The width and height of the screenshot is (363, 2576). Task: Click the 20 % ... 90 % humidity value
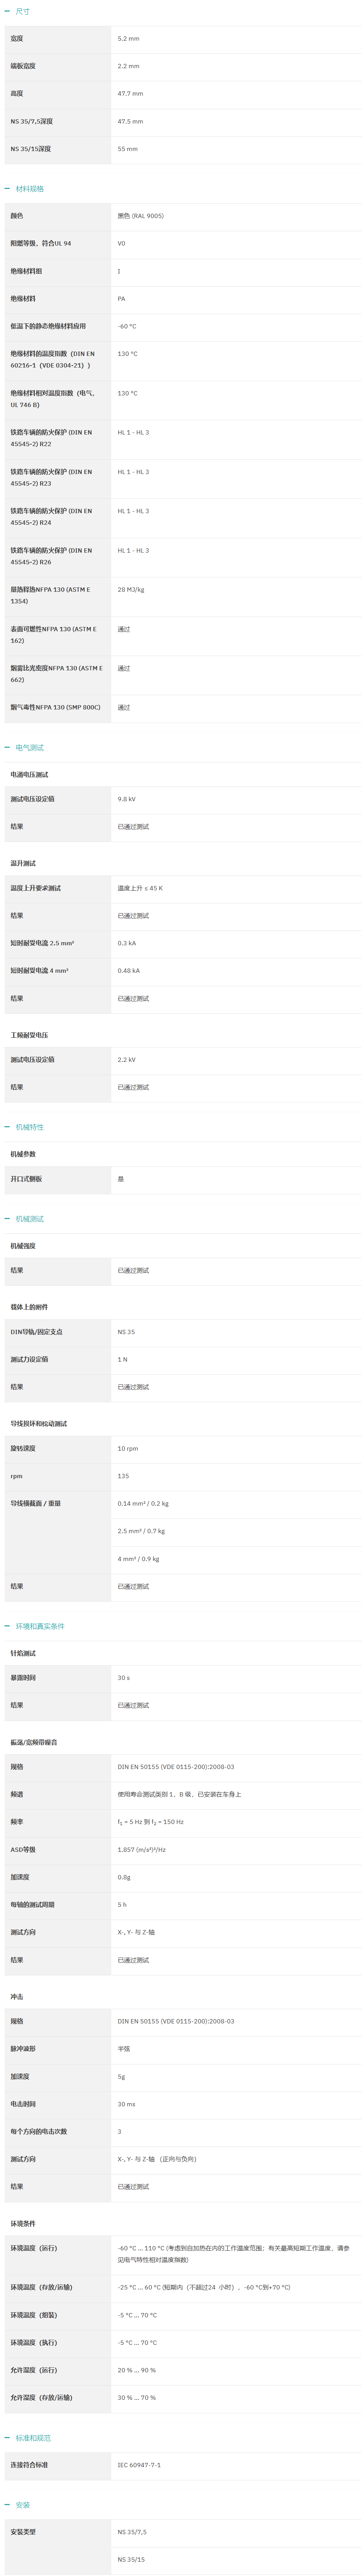coord(136,2370)
